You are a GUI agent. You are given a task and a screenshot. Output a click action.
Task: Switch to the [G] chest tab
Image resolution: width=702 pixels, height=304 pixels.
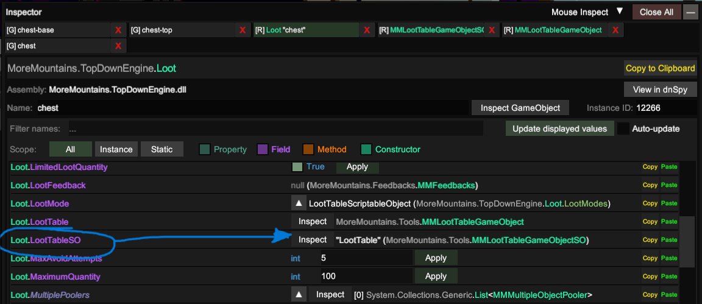[x=58, y=46]
